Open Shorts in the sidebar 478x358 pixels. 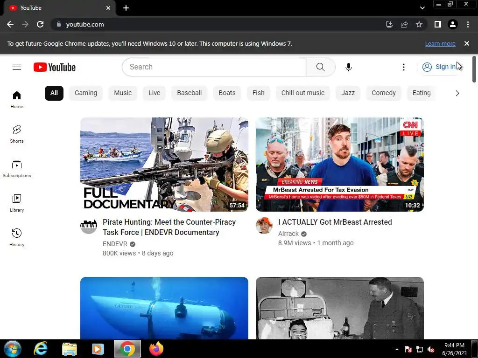click(x=17, y=134)
